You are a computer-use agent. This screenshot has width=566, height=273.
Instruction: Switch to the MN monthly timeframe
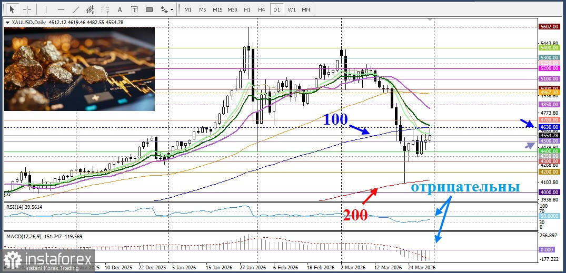pyautogui.click(x=306, y=10)
